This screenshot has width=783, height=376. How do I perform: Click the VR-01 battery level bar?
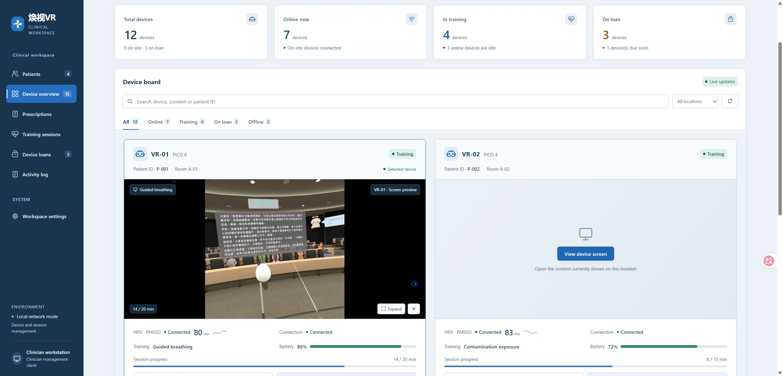tap(363, 347)
